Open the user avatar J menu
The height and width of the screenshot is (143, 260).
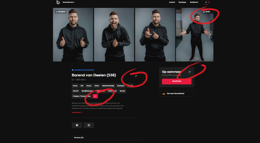click(x=206, y=2)
